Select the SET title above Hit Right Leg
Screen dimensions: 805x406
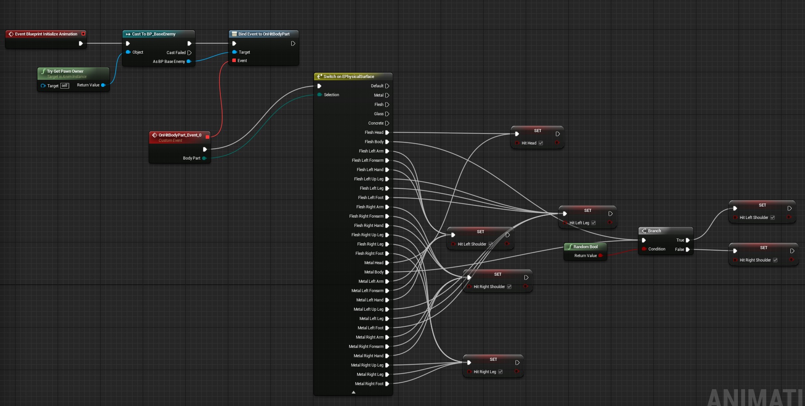pos(493,359)
